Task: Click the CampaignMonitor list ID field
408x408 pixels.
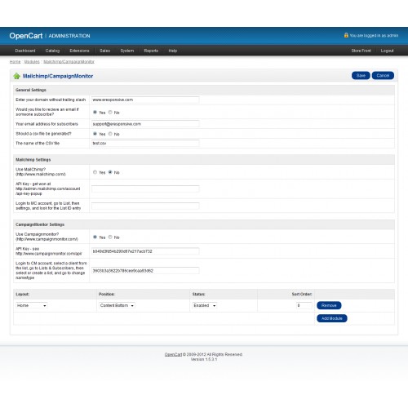Action: [x=145, y=271]
